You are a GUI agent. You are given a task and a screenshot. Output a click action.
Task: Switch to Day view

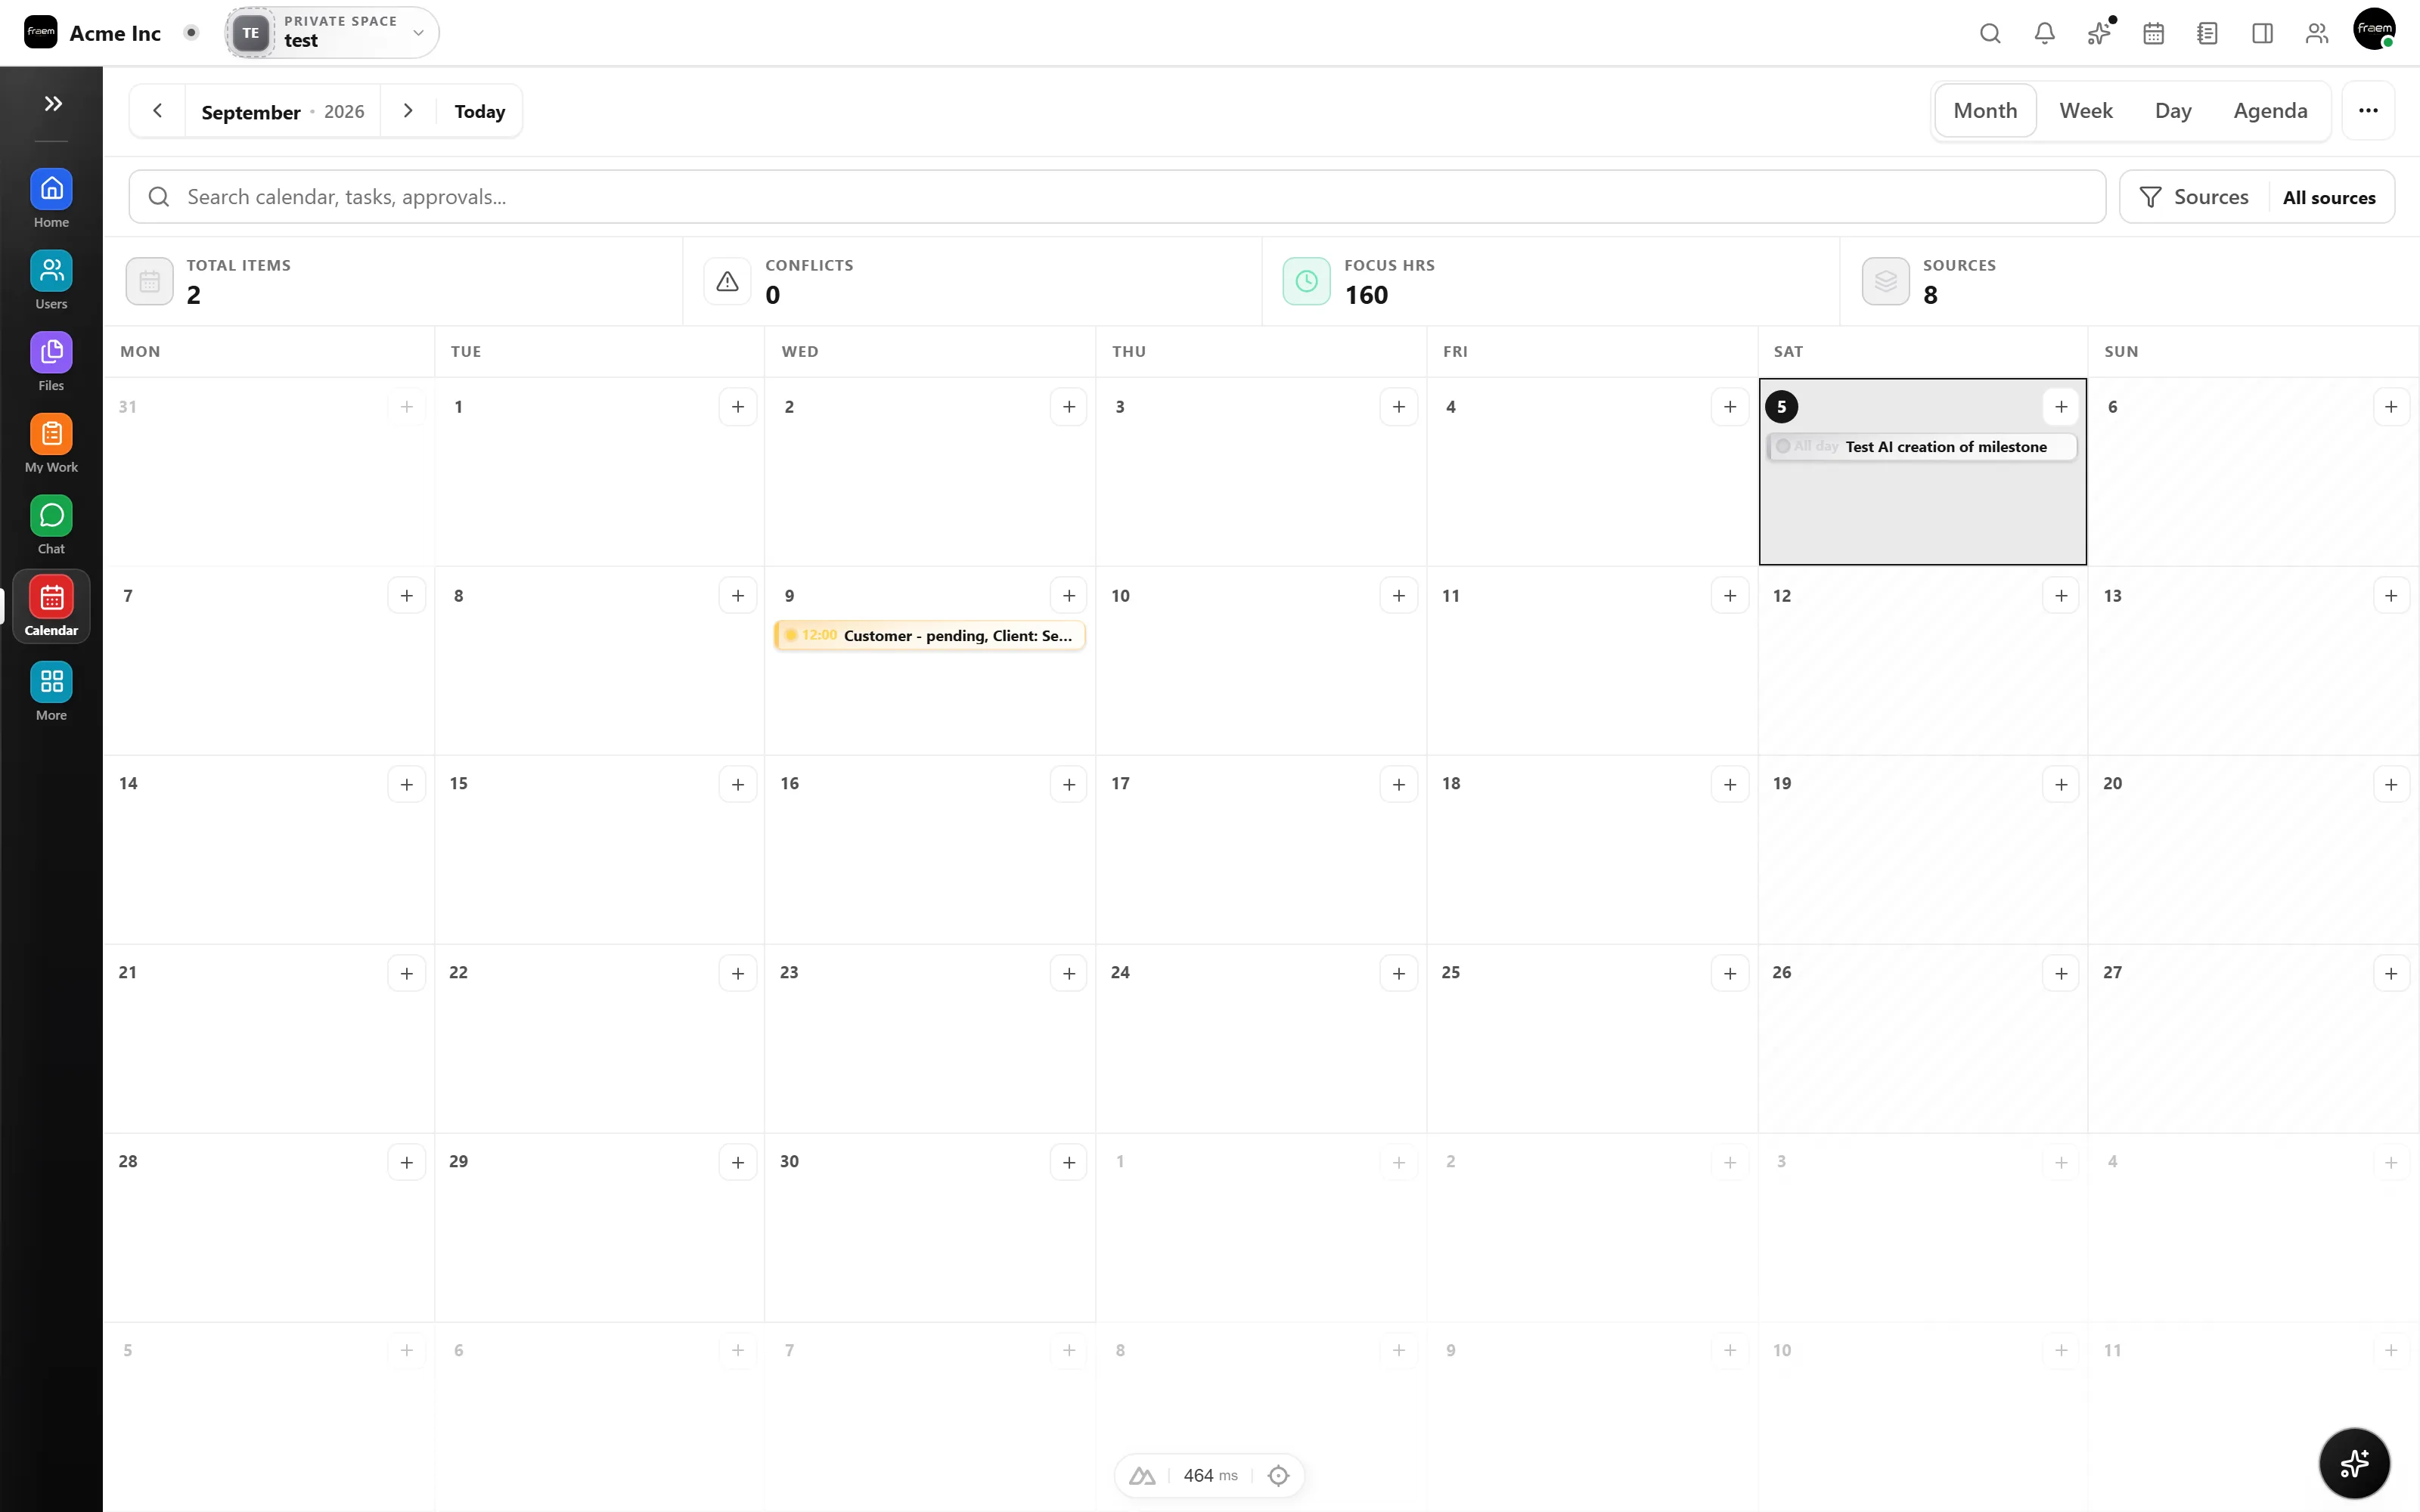coord(2173,111)
